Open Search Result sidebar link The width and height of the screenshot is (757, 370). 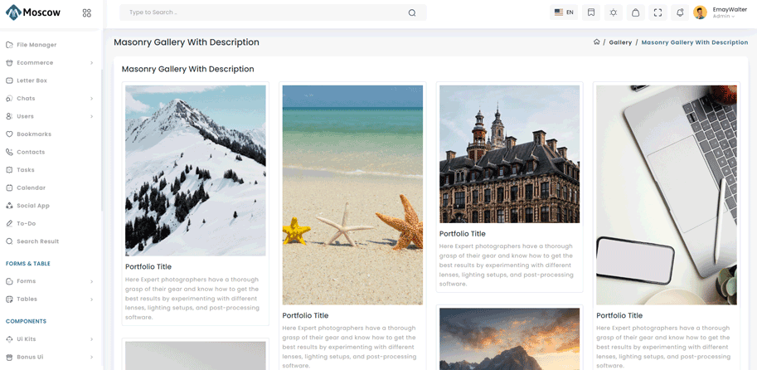click(37, 241)
